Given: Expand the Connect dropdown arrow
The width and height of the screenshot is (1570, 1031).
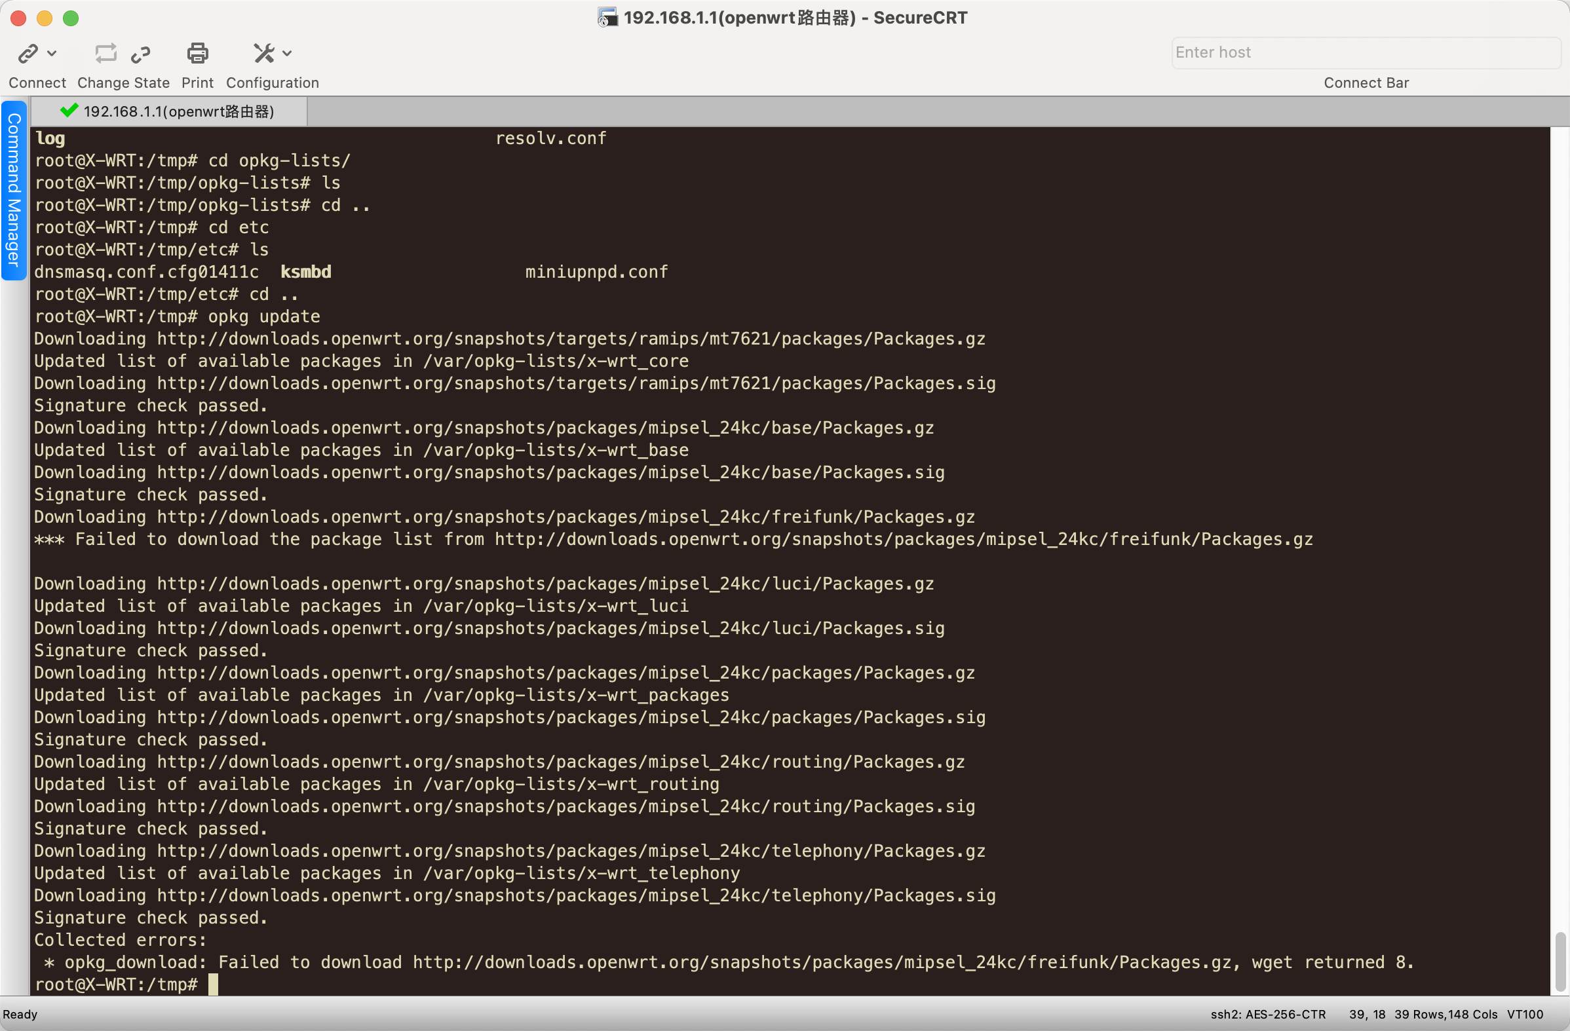Looking at the screenshot, I should [x=52, y=54].
